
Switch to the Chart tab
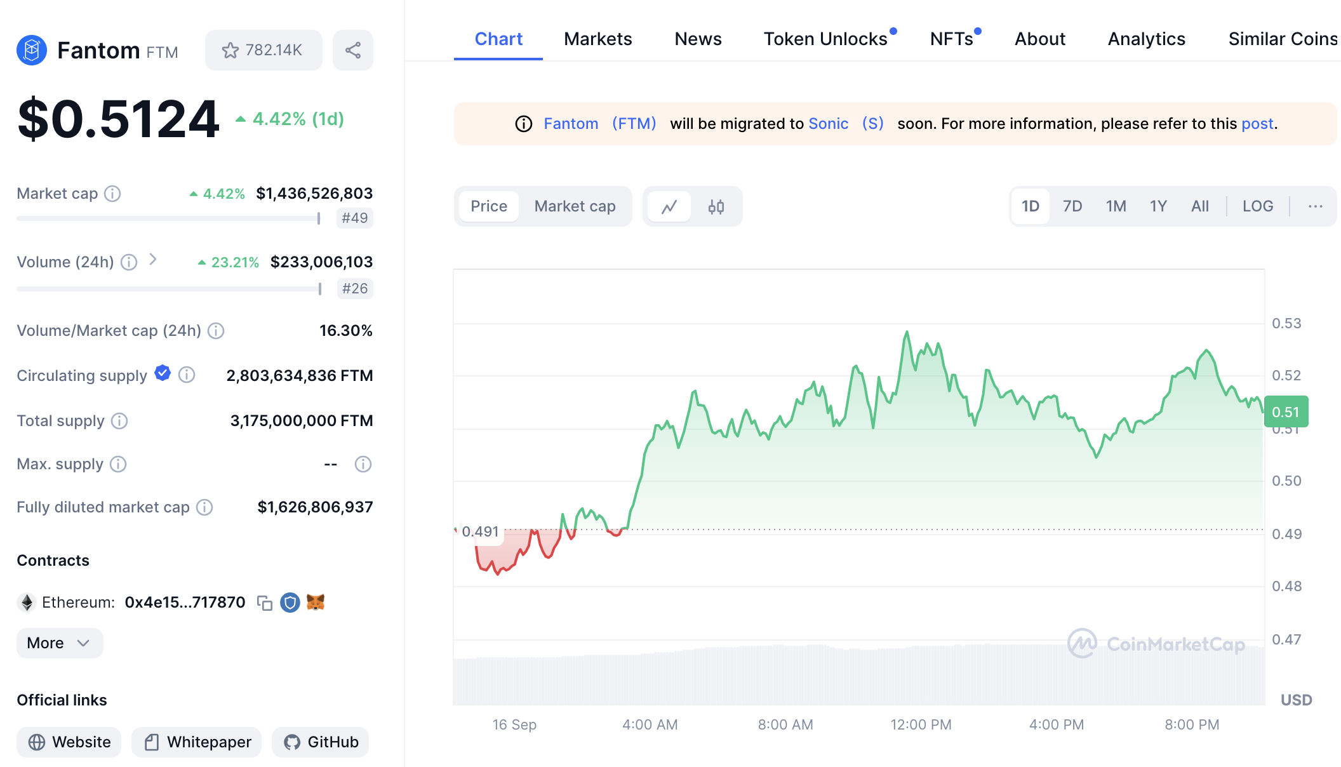coord(498,39)
